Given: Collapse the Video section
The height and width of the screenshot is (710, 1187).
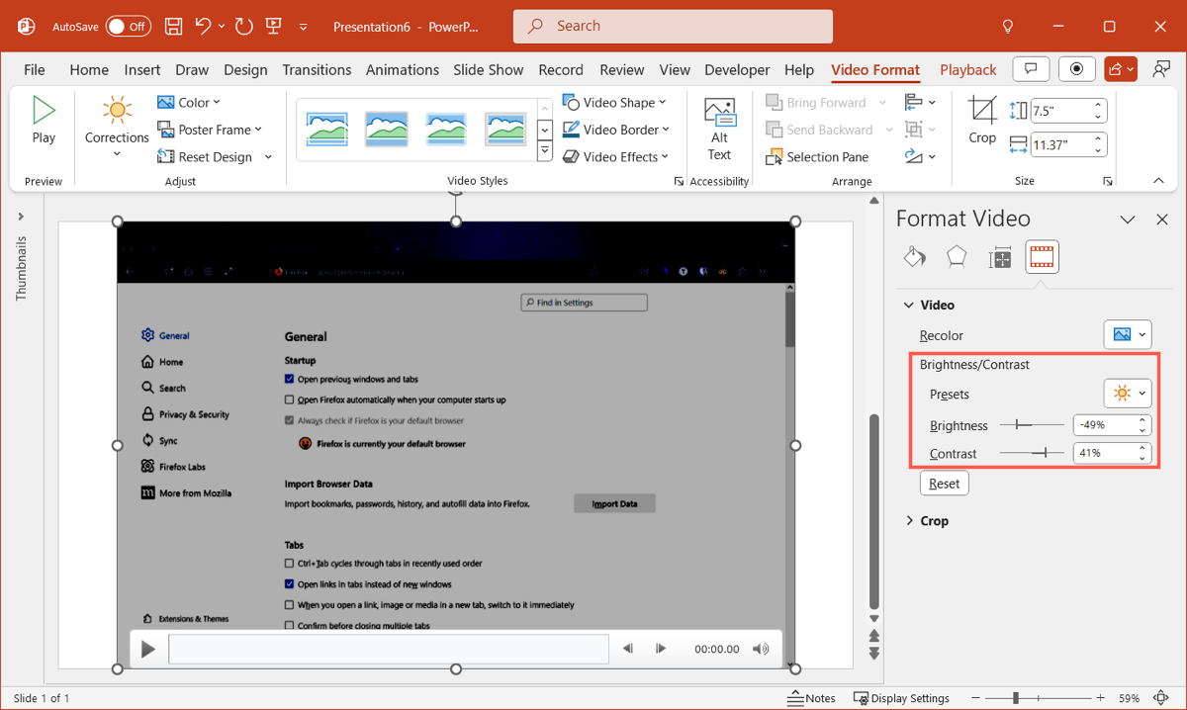Looking at the screenshot, I should tap(909, 306).
